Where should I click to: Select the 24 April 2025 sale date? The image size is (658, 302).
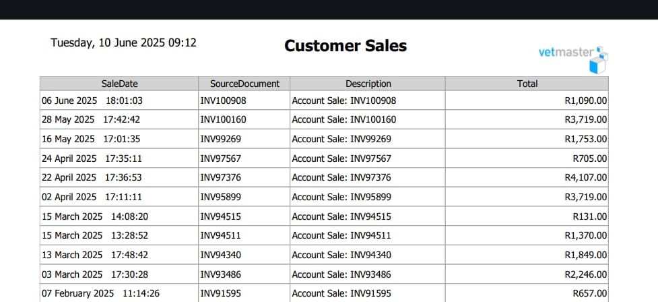click(69, 158)
